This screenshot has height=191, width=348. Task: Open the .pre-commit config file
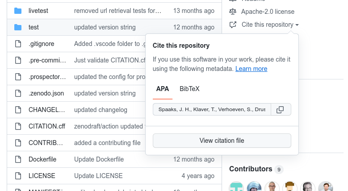pyautogui.click(x=47, y=60)
